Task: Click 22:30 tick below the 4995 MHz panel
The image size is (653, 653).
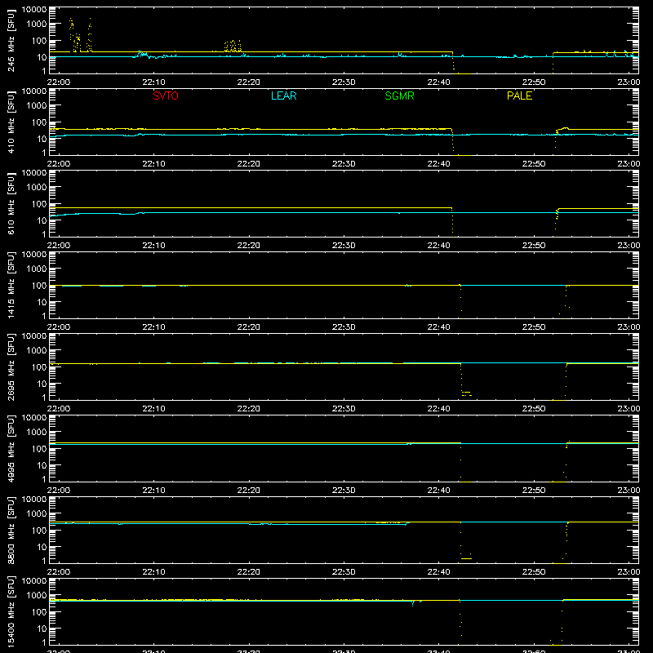Action: [x=344, y=491]
